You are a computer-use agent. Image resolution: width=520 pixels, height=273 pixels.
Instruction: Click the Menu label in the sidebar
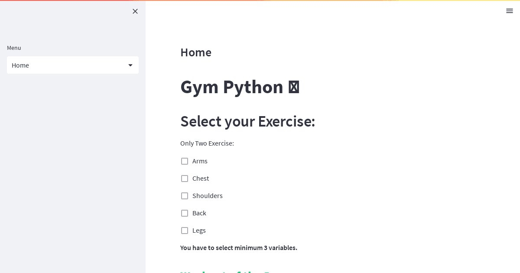click(x=14, y=48)
